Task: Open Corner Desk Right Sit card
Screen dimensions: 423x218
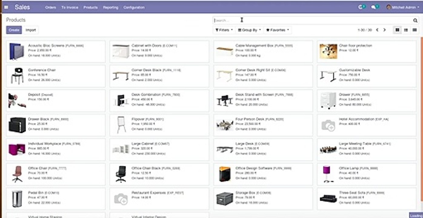Action: [263, 76]
